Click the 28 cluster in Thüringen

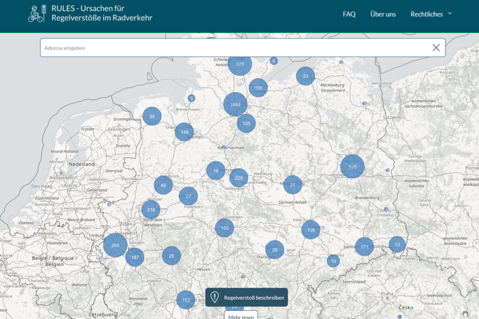(x=274, y=250)
